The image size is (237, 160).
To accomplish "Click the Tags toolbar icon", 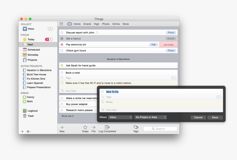I will 136,127.
